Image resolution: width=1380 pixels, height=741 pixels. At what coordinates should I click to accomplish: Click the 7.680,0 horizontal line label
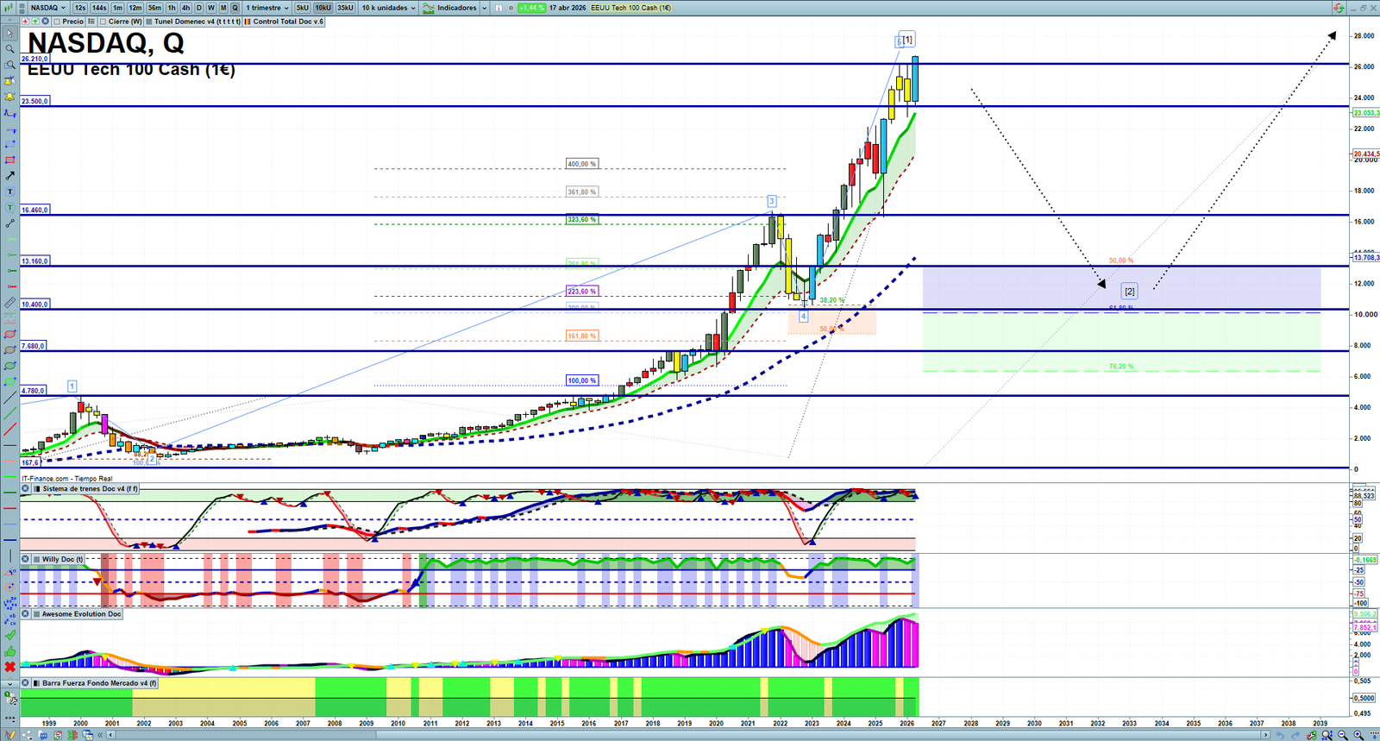[x=34, y=346]
